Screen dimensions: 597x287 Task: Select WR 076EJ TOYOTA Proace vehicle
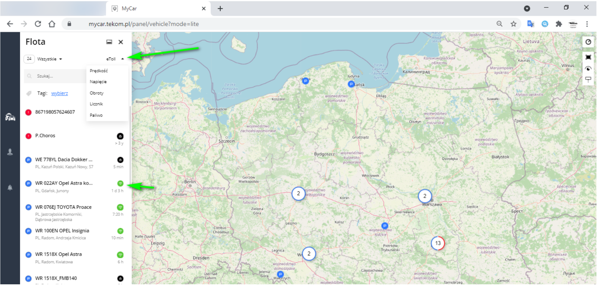[74, 213]
